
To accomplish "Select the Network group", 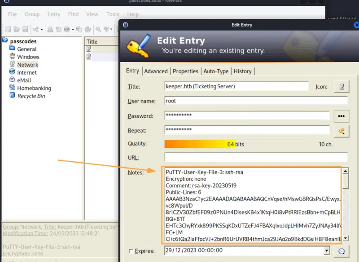I will (x=28, y=65).
